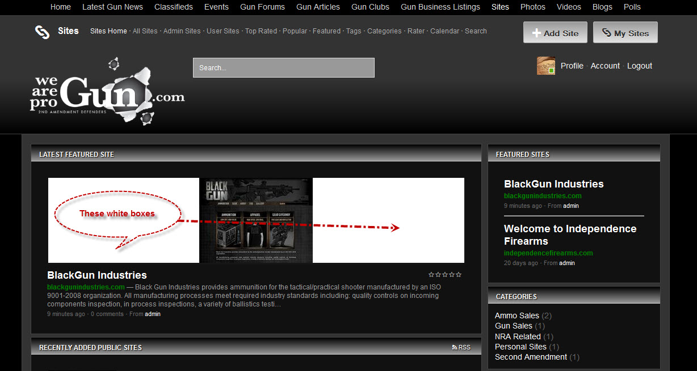Open Photos in the top navigation

click(533, 7)
